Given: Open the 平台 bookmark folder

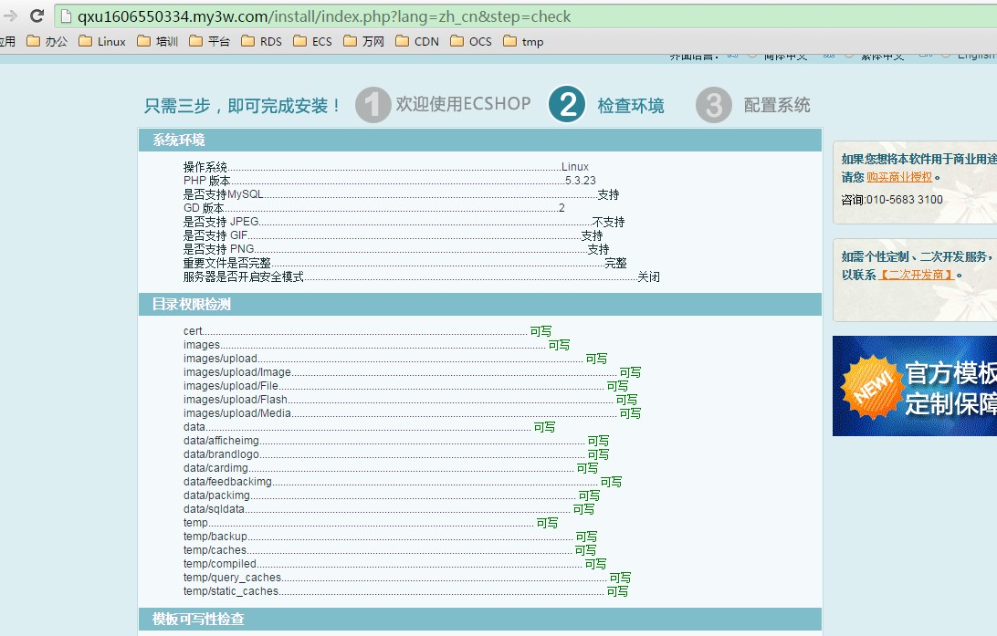Looking at the screenshot, I should (x=209, y=41).
